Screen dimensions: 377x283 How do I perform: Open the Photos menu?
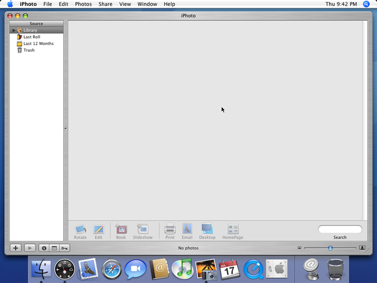coord(83,4)
